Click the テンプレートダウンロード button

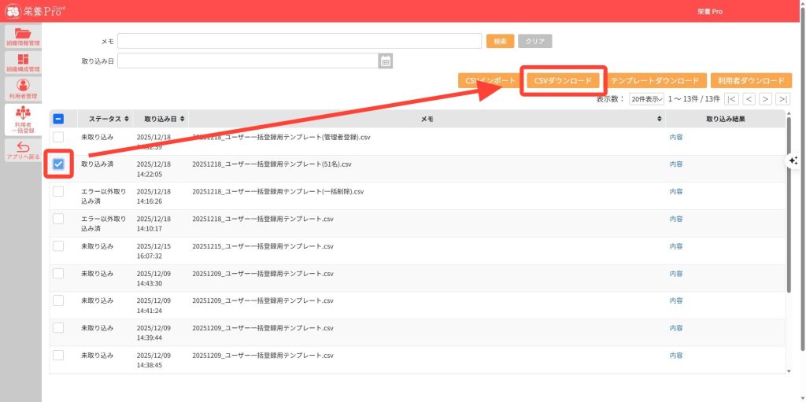click(654, 80)
